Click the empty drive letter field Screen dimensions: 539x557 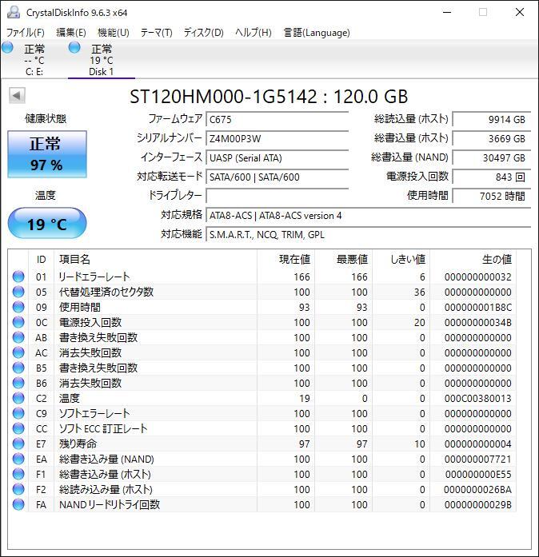(x=277, y=196)
